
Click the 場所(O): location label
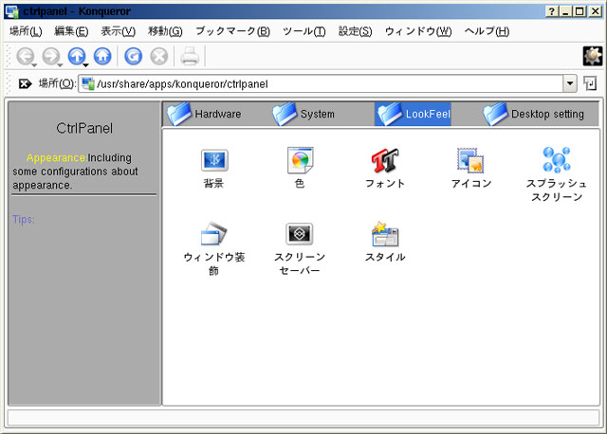(x=57, y=83)
